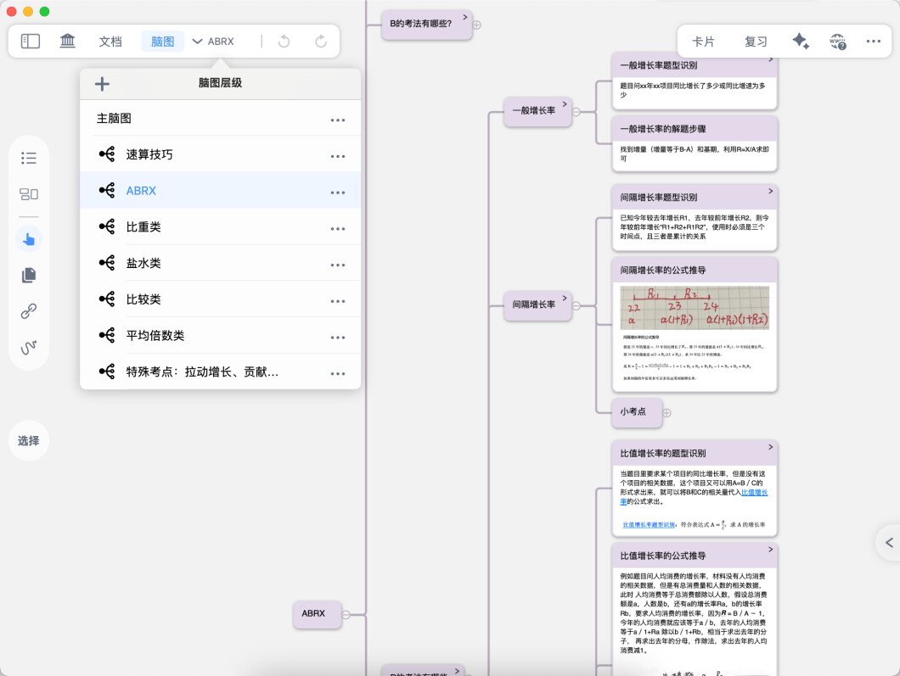Expand the right side panel arrow
The image size is (900, 676).
coord(888,542)
